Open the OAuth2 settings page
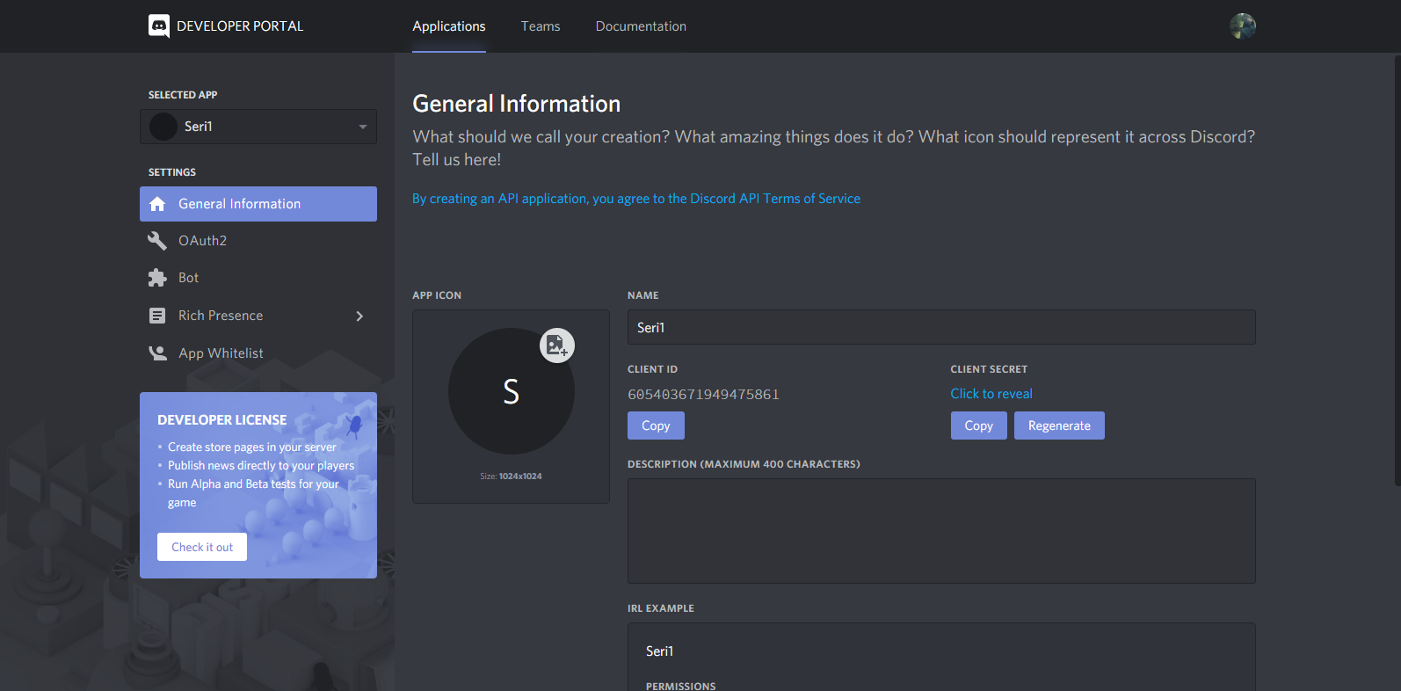 click(x=258, y=241)
